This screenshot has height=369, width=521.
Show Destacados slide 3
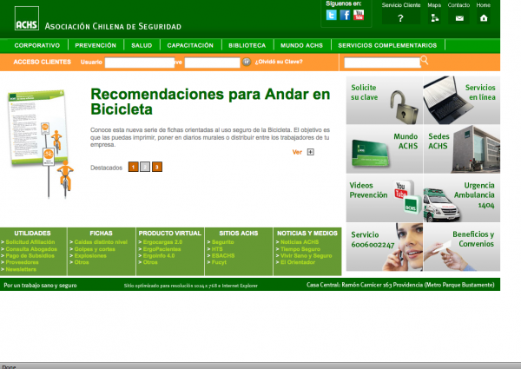coord(157,167)
